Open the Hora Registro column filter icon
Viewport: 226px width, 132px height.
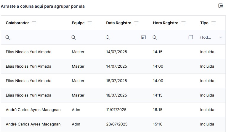[183, 23]
